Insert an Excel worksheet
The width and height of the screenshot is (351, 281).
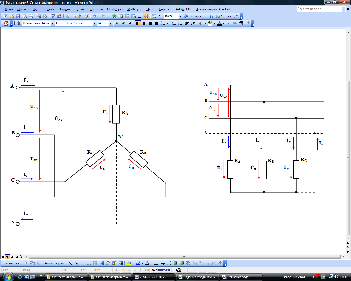[134, 16]
